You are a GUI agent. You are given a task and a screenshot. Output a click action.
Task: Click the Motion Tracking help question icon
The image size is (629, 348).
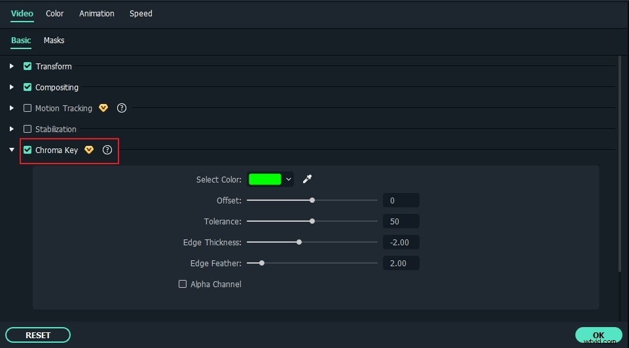121,108
